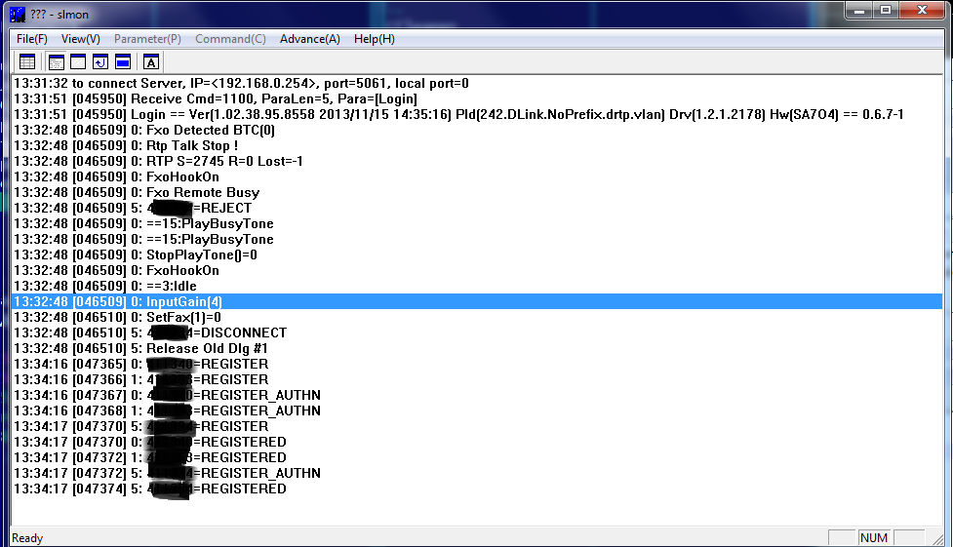Select the [047374] =REGISTERED line

(477, 488)
